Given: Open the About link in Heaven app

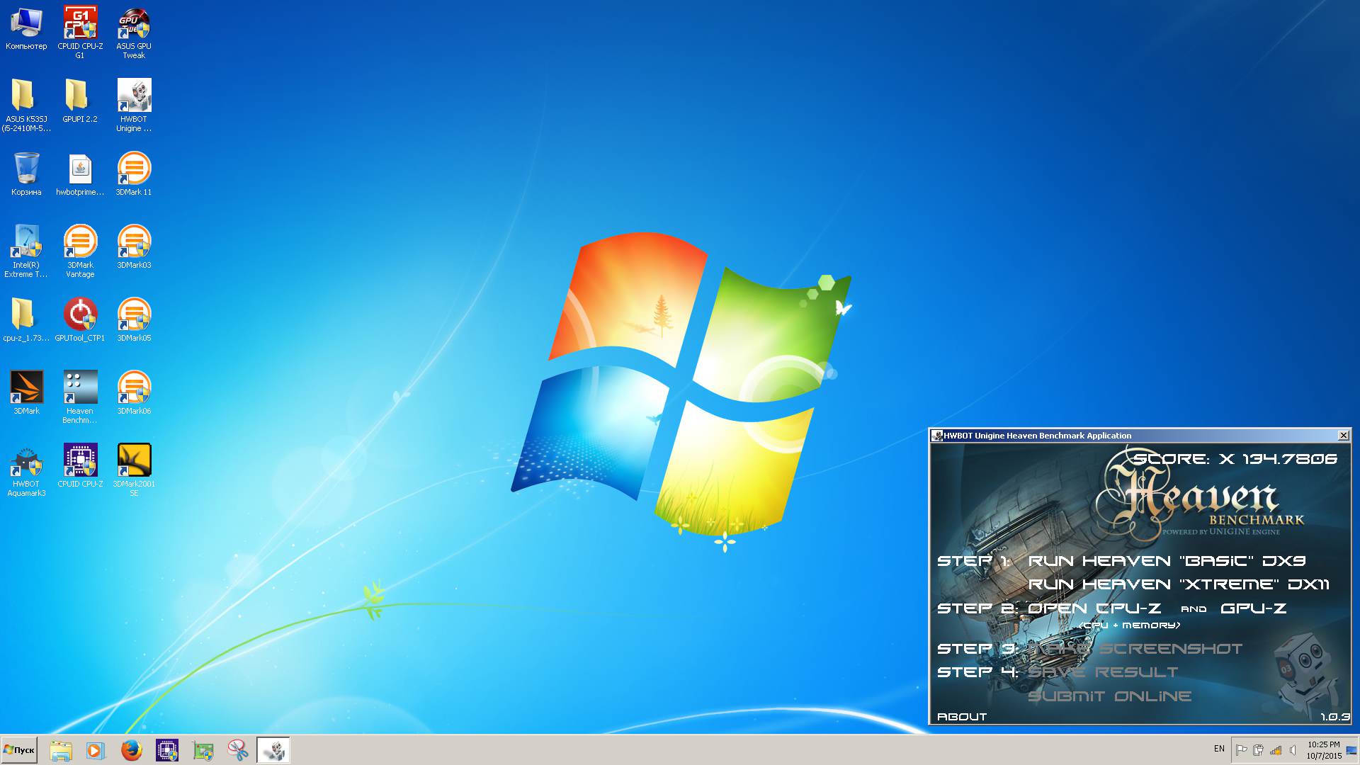Looking at the screenshot, I should tap(962, 717).
